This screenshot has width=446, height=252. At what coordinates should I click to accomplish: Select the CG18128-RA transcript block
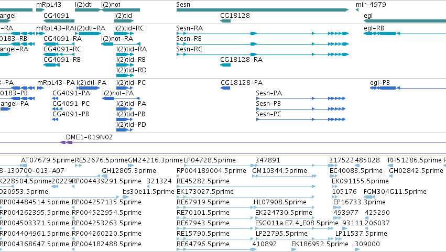225,65
